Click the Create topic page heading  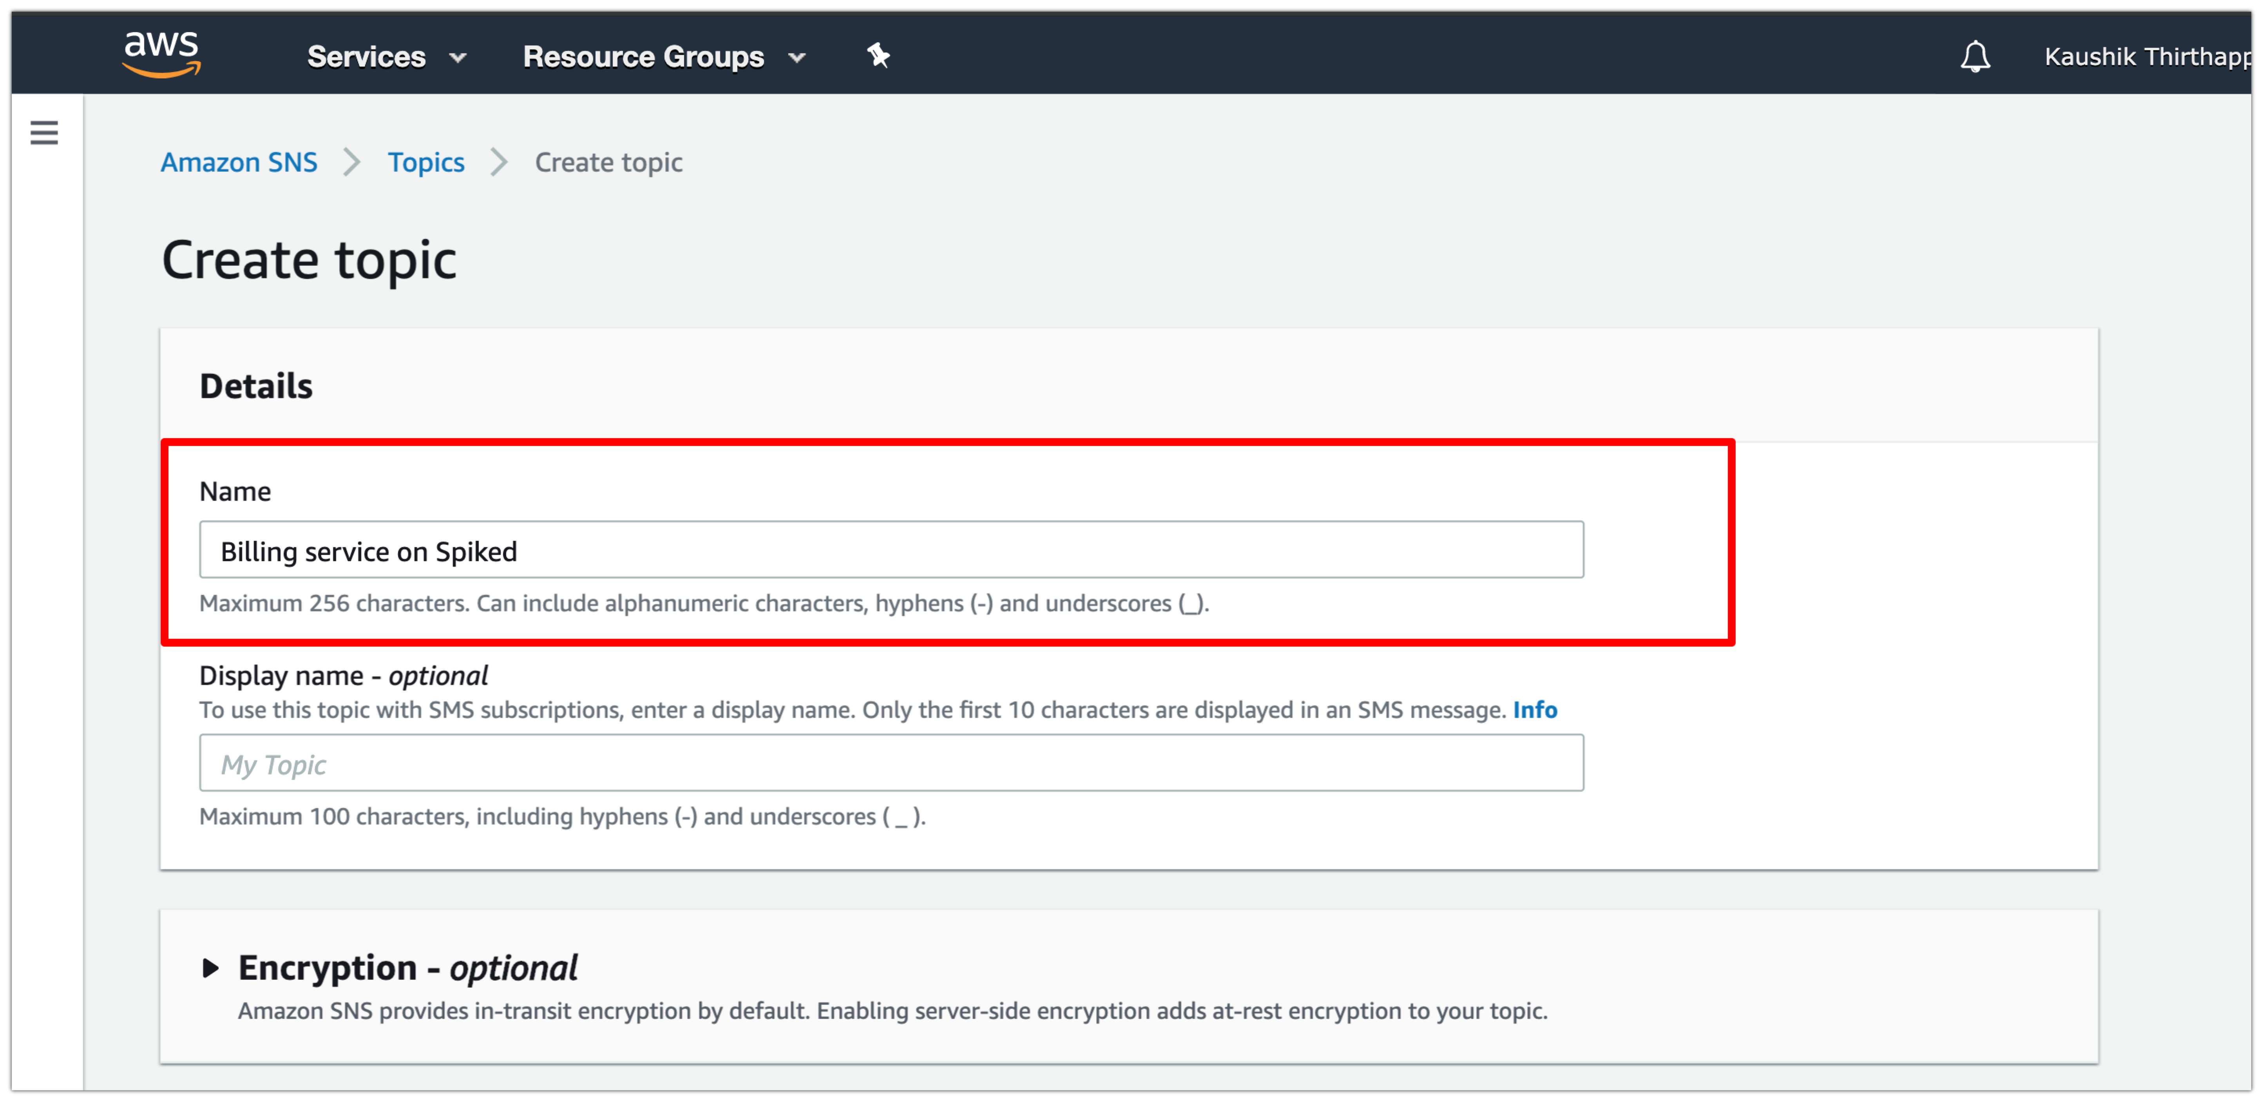point(309,260)
